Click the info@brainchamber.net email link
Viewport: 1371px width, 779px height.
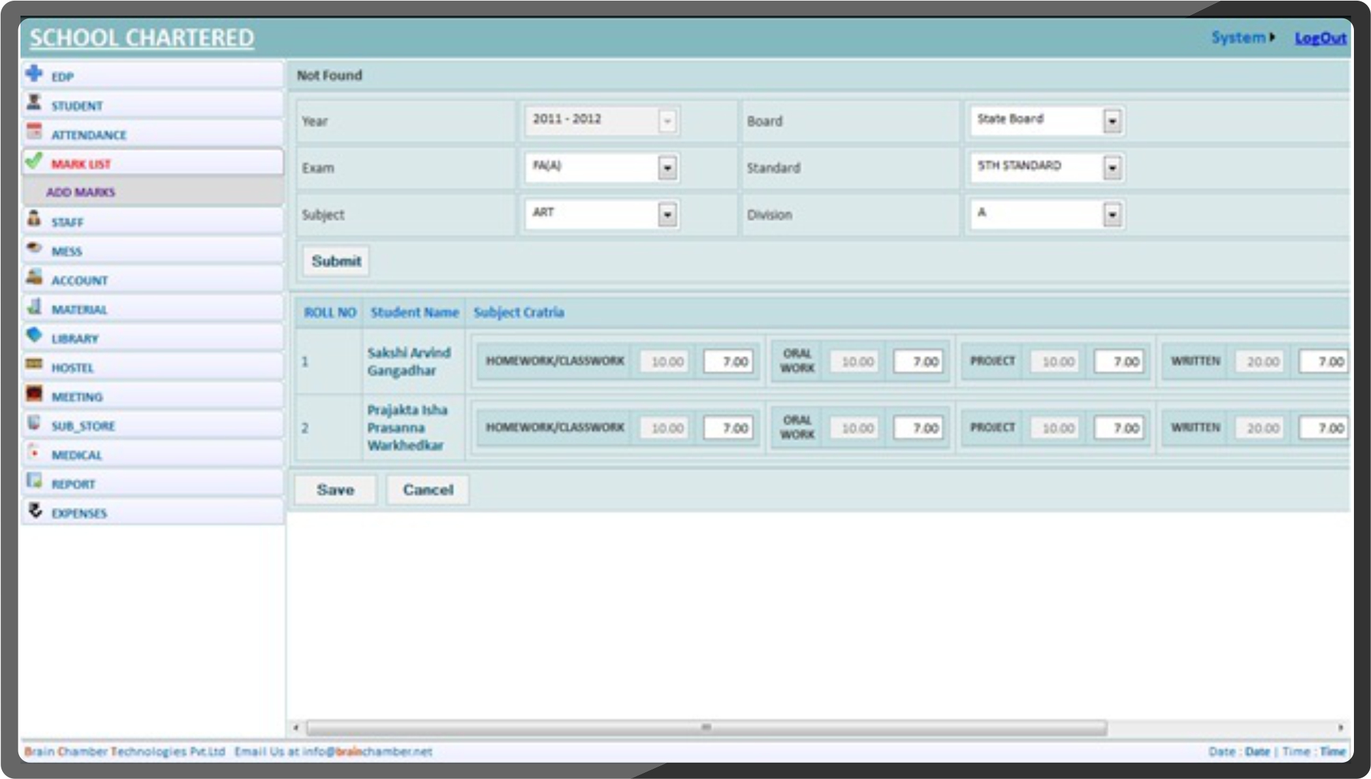pyautogui.click(x=367, y=751)
